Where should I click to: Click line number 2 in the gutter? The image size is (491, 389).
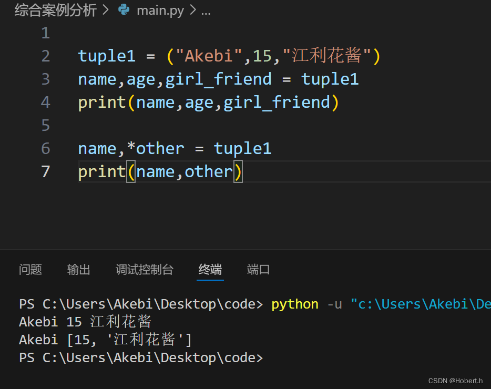click(x=46, y=56)
